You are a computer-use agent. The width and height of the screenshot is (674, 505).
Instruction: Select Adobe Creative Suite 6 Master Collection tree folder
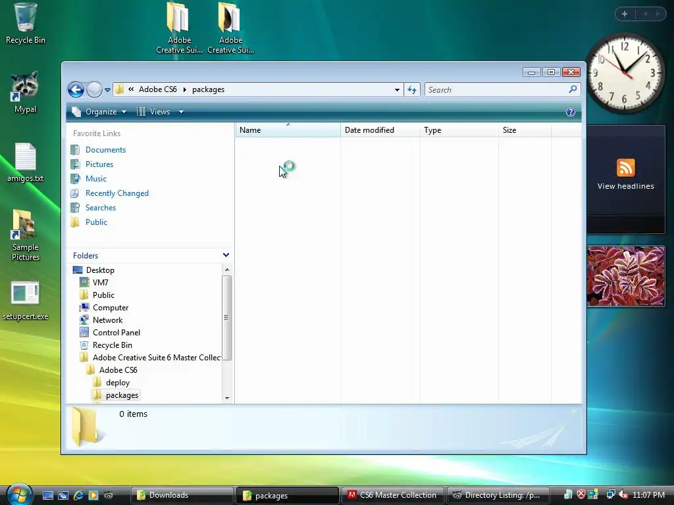[157, 357]
